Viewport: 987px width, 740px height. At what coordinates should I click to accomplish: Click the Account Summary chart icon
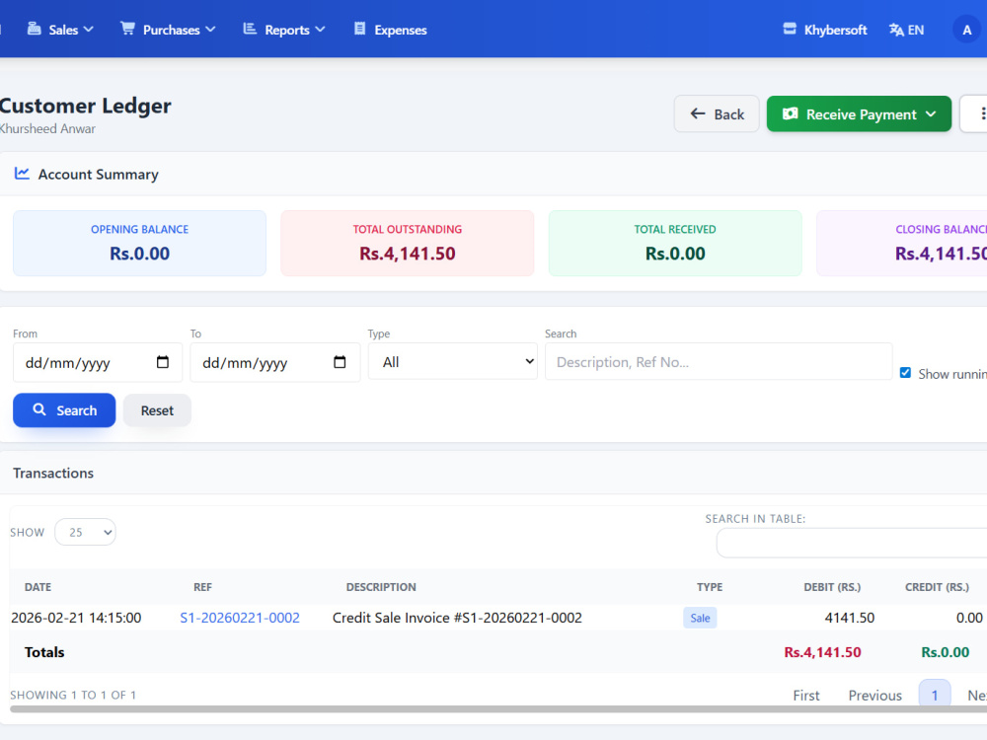pyautogui.click(x=22, y=173)
